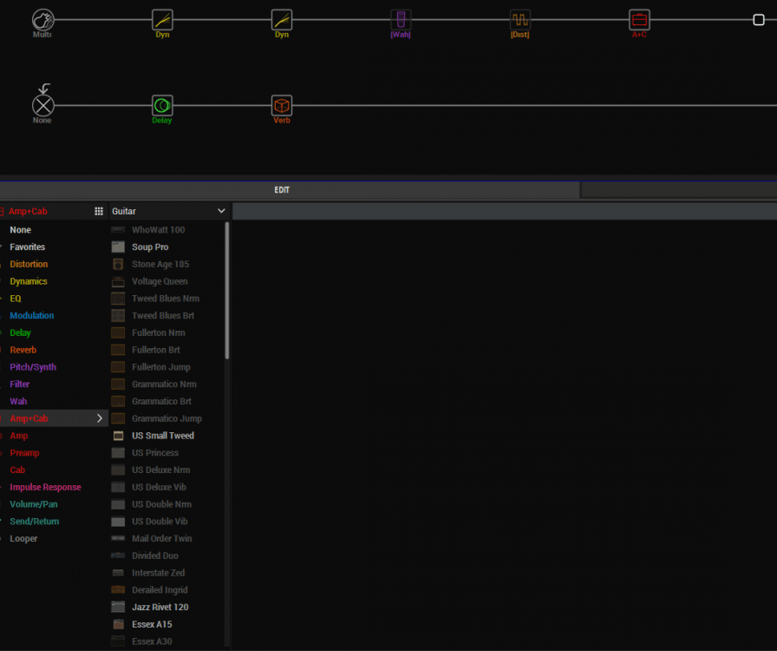
Task: Click the grid view icon next to Amp+Cab
Action: 99,212
